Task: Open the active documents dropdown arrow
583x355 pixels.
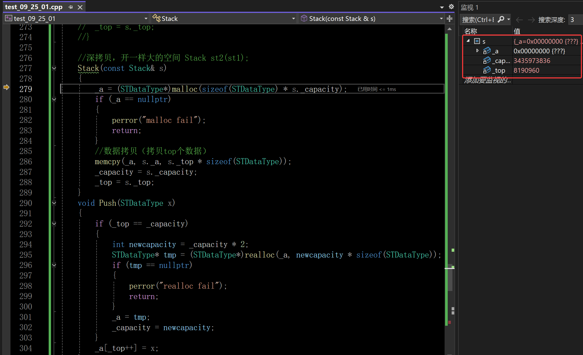Action: point(442,7)
